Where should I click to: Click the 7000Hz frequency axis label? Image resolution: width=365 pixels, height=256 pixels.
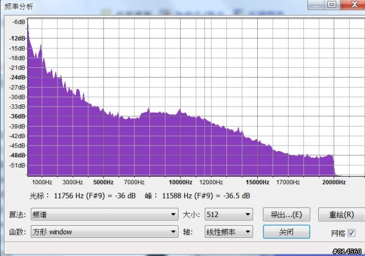click(134, 182)
